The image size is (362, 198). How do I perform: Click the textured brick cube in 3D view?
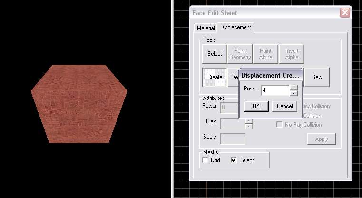[79, 104]
